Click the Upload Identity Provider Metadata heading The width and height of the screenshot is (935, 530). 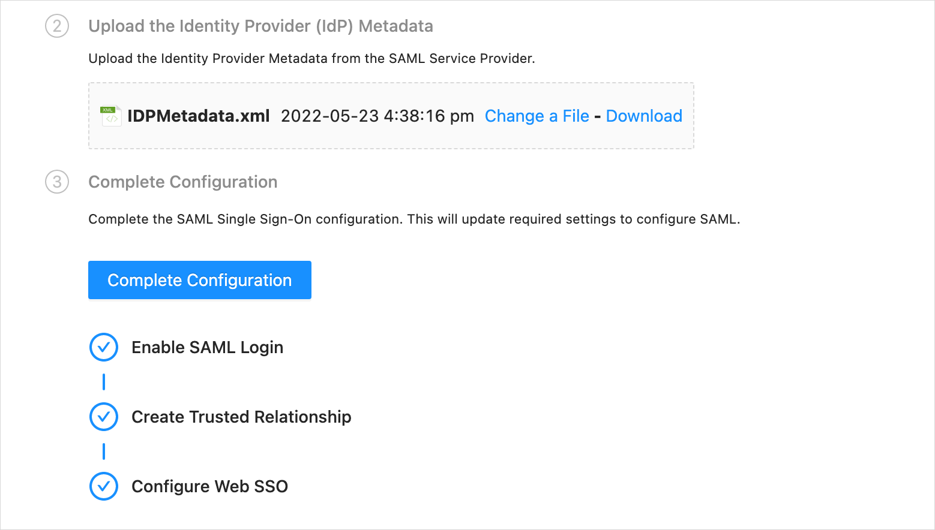point(260,26)
